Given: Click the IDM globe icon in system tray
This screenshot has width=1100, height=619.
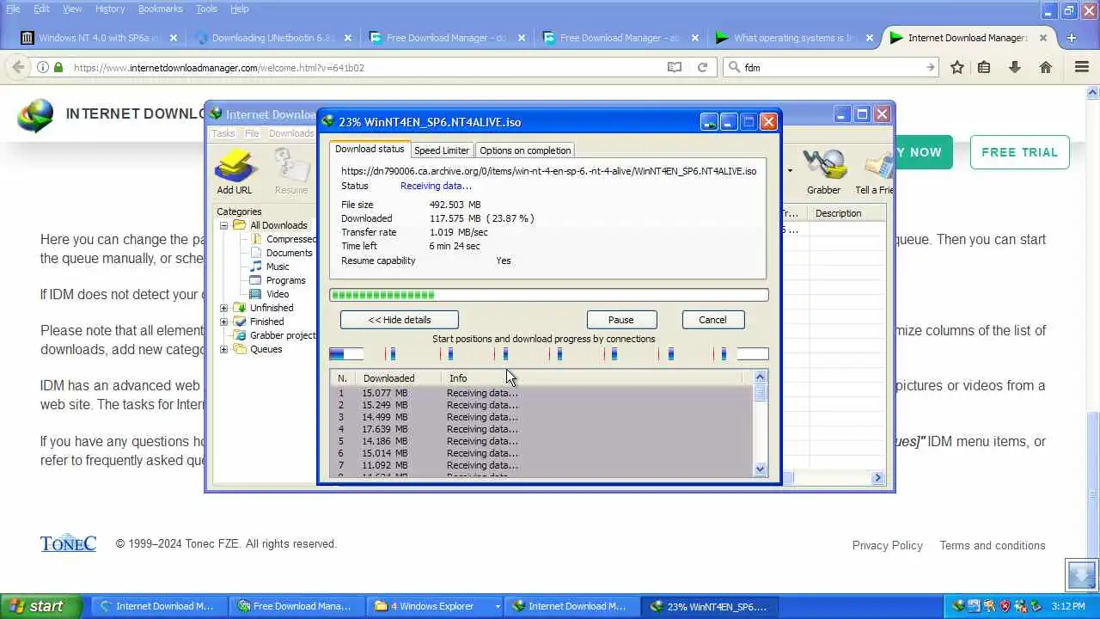Looking at the screenshot, I should 958,606.
